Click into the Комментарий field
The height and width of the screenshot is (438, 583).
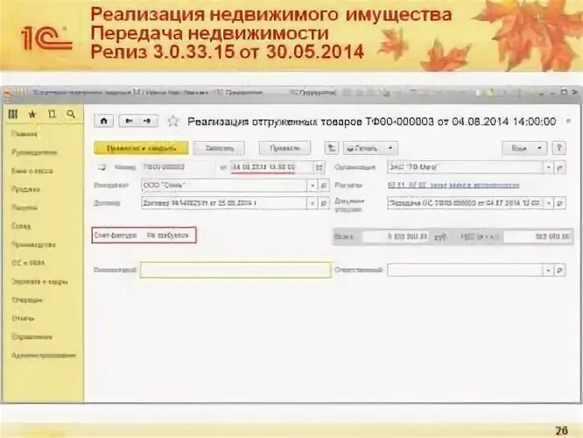pos(235,270)
